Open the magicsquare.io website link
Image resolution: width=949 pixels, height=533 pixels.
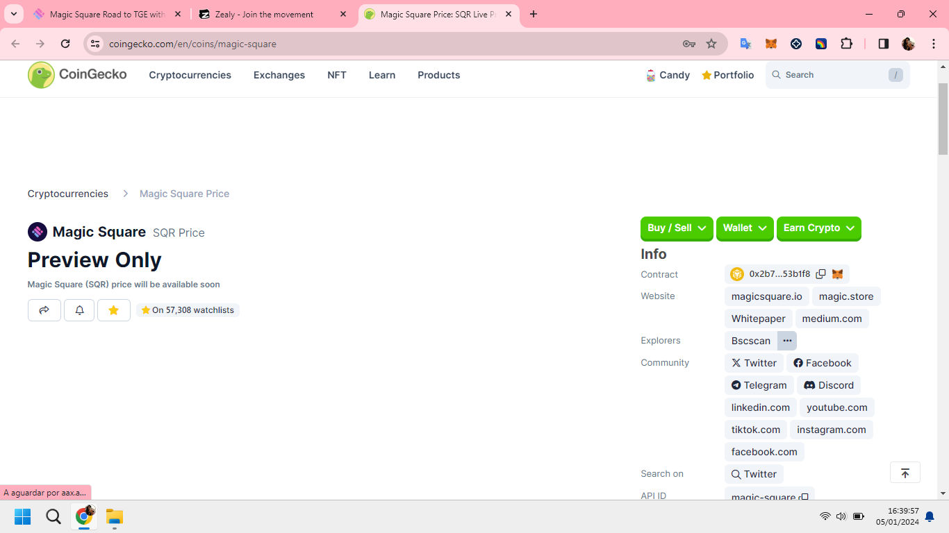click(766, 296)
